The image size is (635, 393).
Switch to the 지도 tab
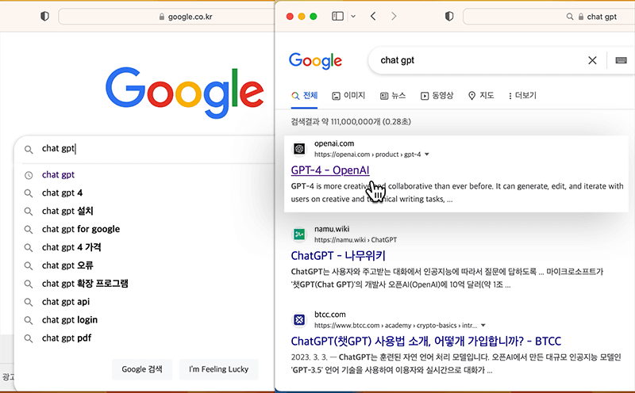tap(481, 96)
